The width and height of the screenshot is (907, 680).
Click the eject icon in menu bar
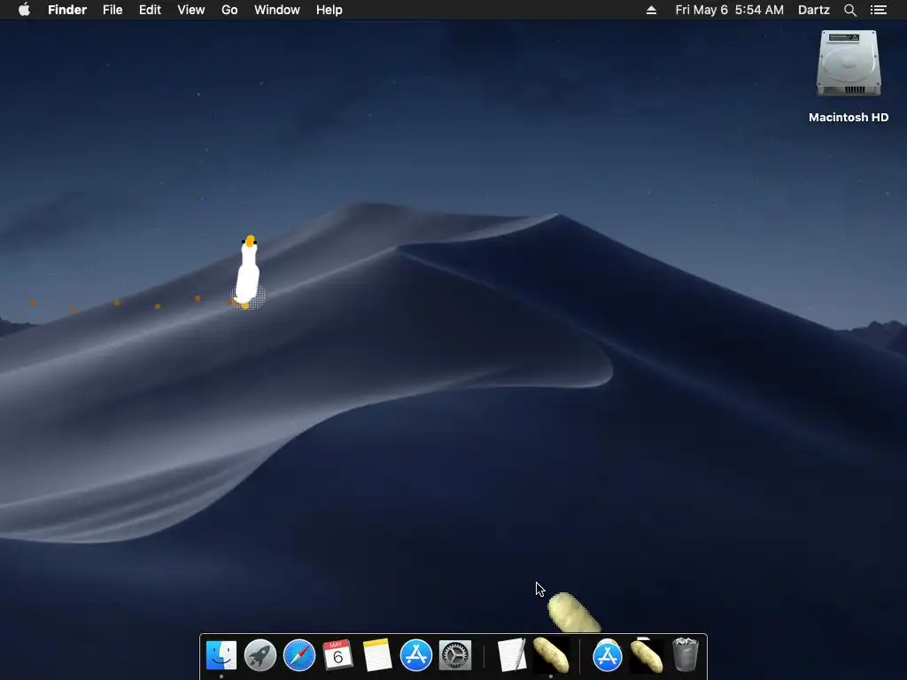(651, 10)
